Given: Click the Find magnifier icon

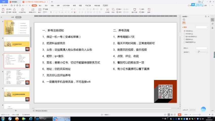Looking at the screenshot, I should point(140,9).
